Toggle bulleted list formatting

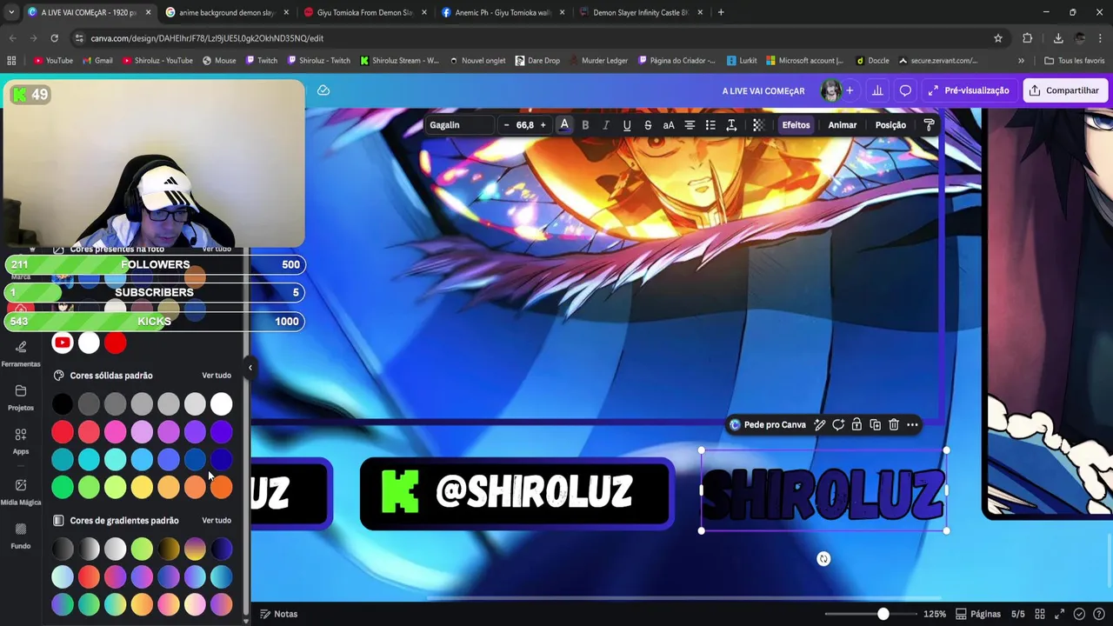(710, 125)
